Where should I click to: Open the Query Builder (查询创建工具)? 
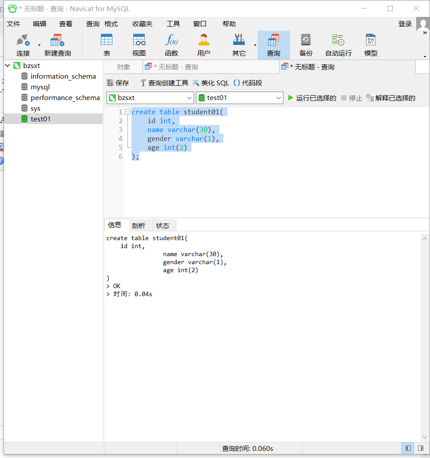164,83
